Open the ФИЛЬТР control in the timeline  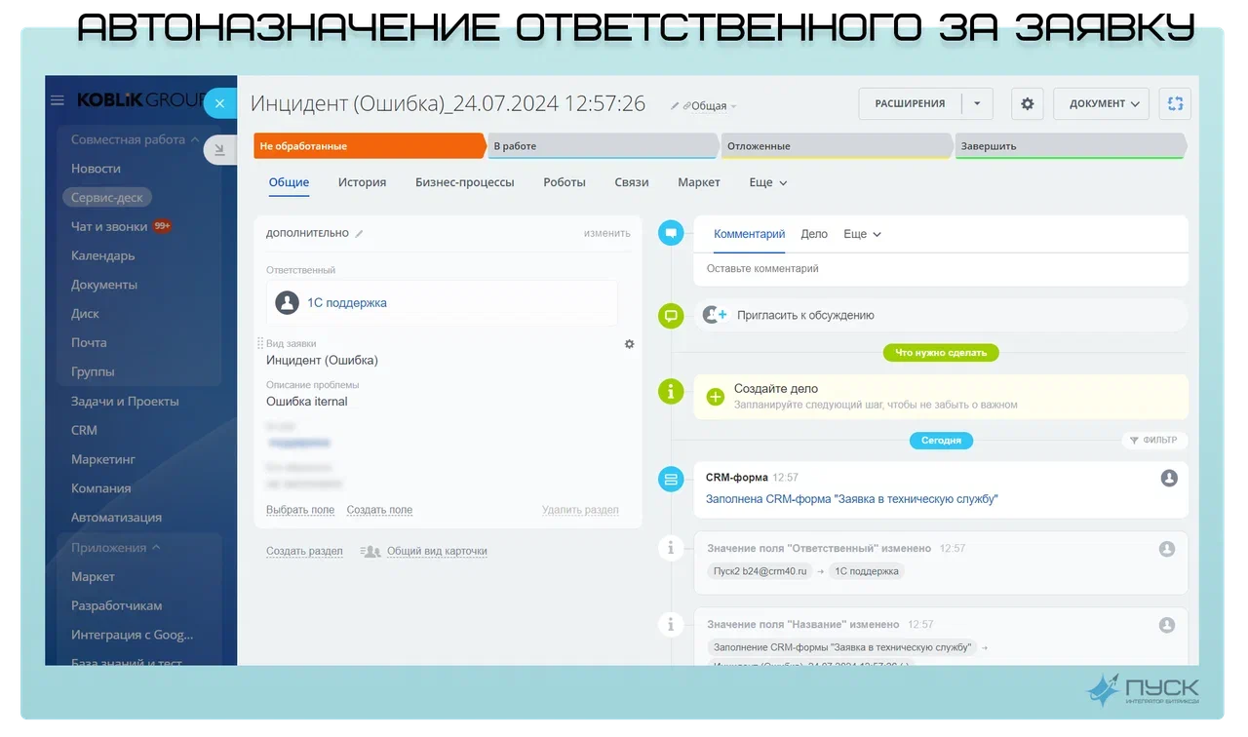click(x=1153, y=441)
